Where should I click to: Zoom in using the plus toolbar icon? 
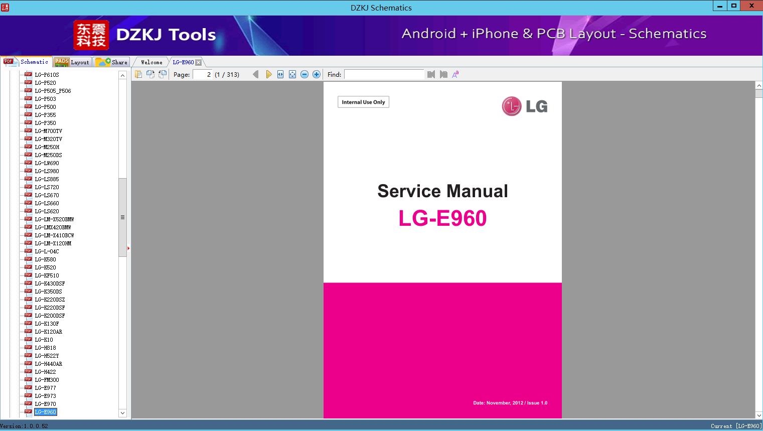[x=316, y=74]
